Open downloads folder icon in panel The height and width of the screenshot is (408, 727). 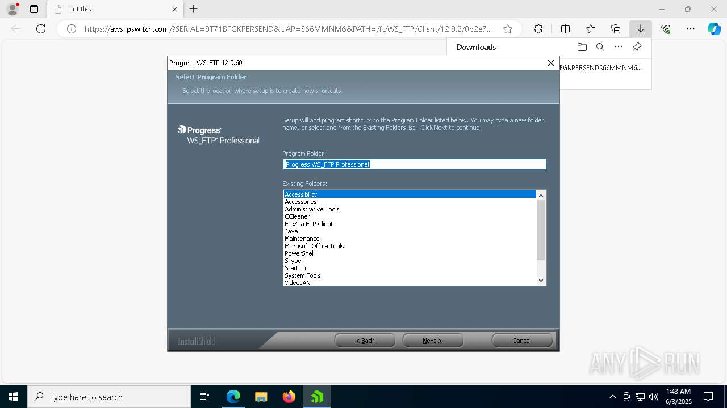[582, 47]
